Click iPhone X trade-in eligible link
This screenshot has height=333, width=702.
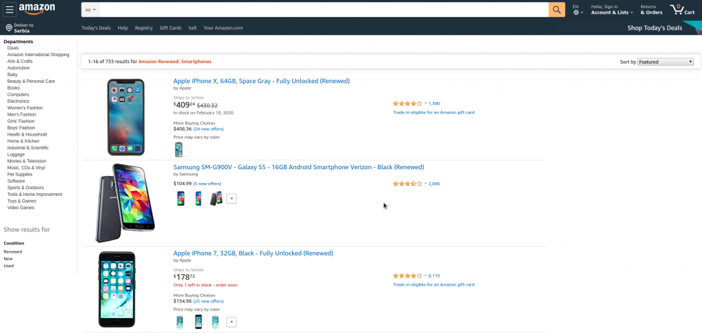[433, 112]
